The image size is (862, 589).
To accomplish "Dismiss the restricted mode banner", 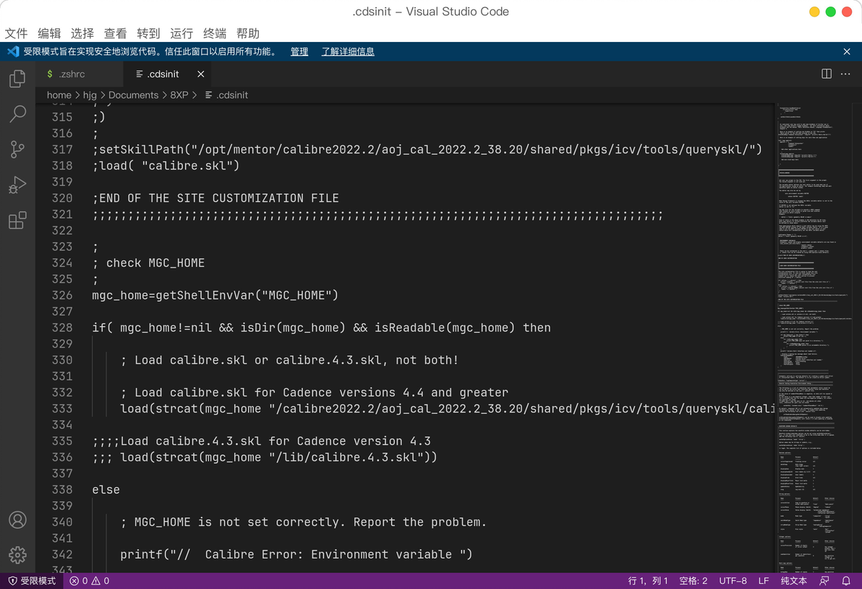I will (847, 51).
